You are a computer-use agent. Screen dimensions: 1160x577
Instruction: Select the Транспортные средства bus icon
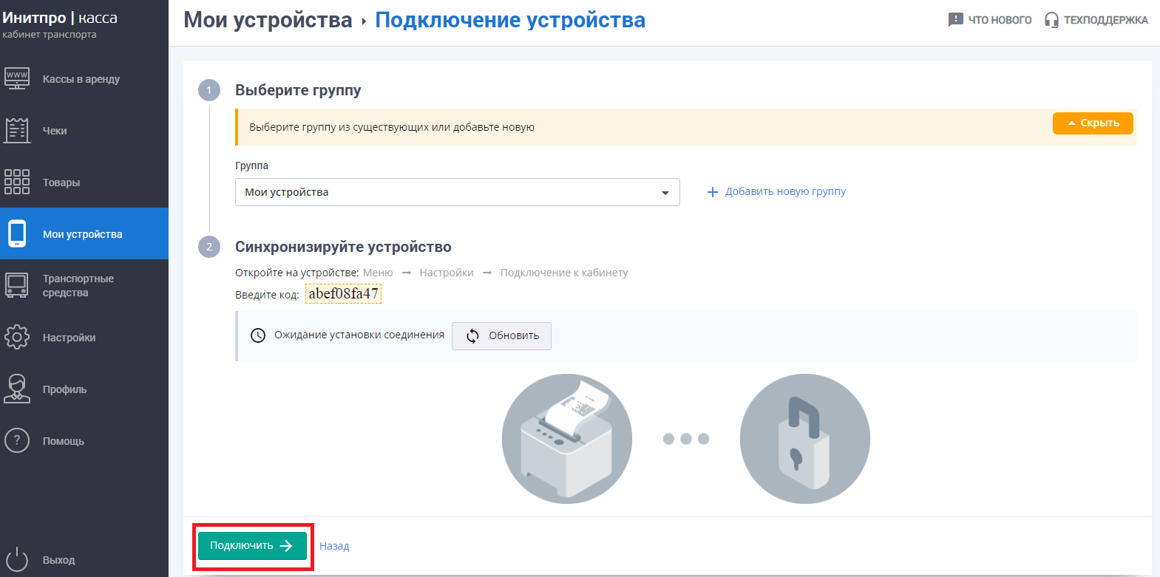17,285
